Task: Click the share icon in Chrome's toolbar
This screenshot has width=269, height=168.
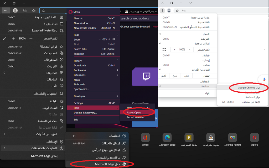Action: 184,10
